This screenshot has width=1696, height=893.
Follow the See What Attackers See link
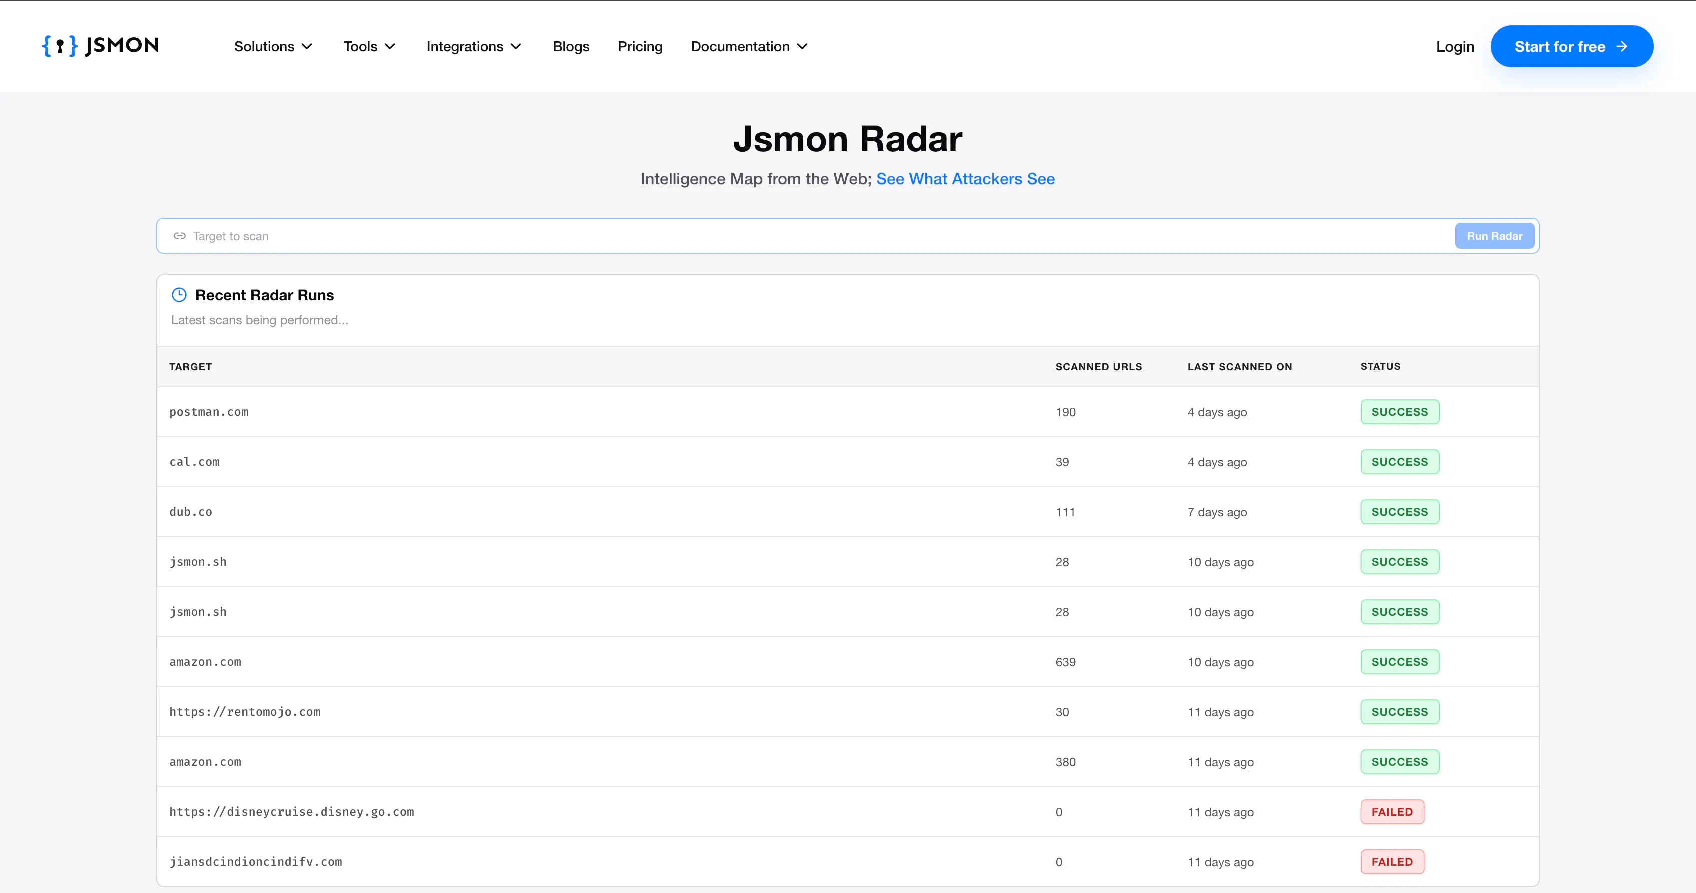[x=965, y=179]
